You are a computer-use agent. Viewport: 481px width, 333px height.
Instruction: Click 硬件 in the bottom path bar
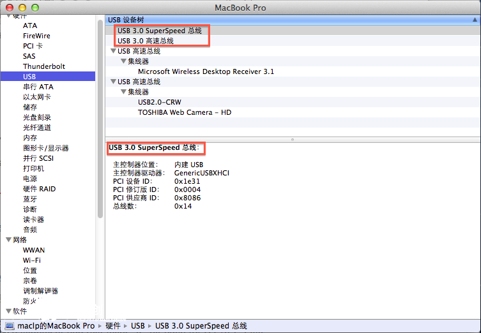[x=114, y=326]
